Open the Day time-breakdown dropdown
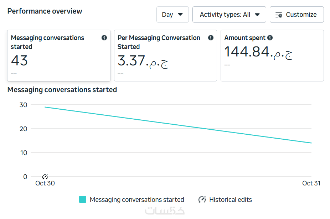 tap(172, 15)
